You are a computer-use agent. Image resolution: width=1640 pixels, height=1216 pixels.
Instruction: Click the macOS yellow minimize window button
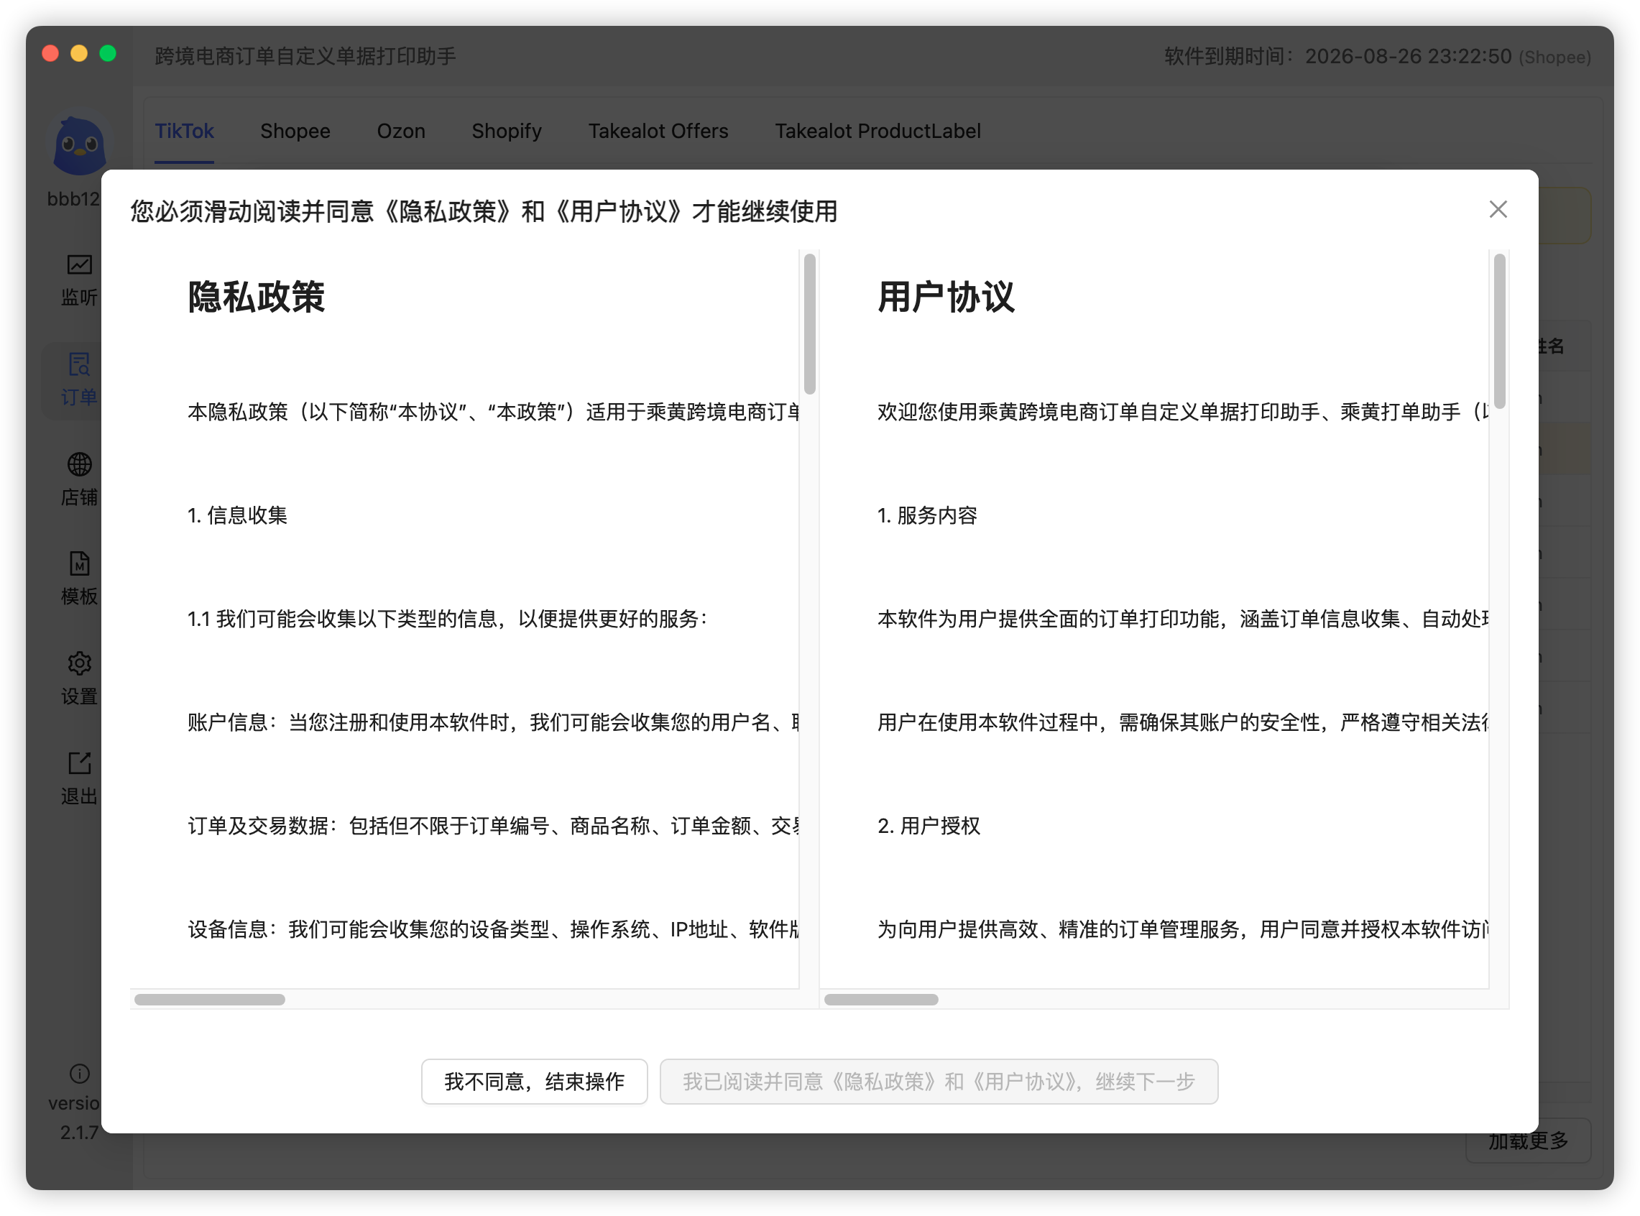click(x=79, y=53)
